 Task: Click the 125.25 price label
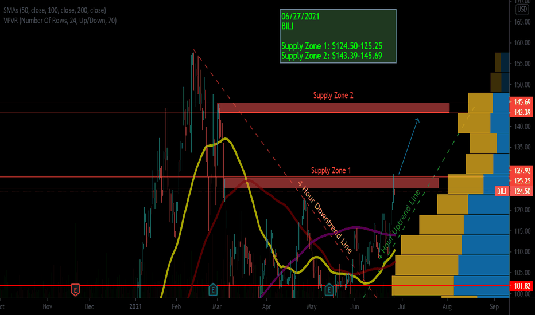click(522, 181)
